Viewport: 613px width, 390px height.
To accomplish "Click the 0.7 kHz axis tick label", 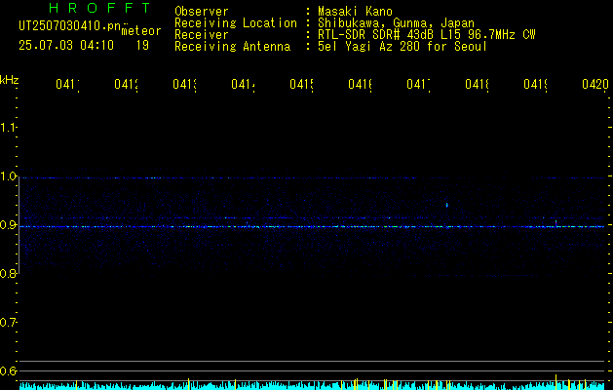I will tap(8, 323).
